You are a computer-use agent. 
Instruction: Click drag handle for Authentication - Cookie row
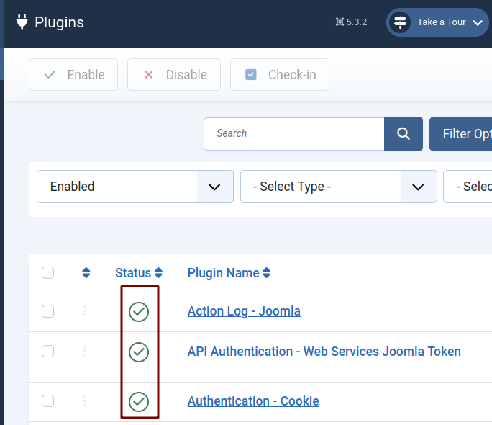pos(84,401)
